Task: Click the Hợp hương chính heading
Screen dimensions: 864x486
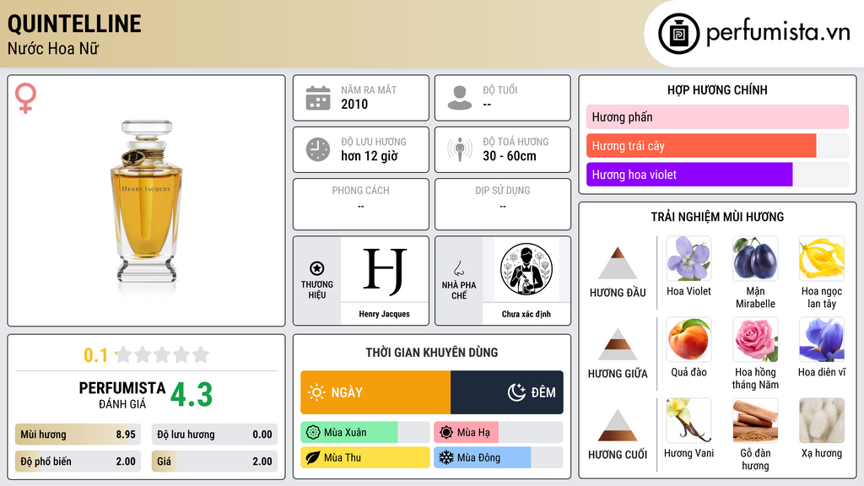Action: pyautogui.click(x=717, y=89)
